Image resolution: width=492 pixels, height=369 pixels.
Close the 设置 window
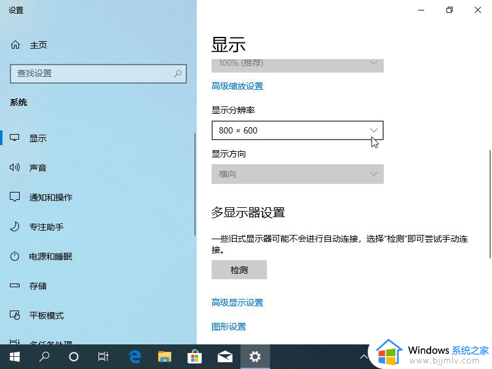click(x=478, y=10)
